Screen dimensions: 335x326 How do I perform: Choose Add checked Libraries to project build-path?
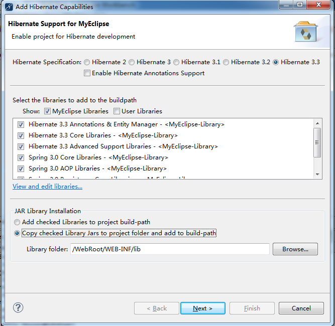[x=17, y=222]
